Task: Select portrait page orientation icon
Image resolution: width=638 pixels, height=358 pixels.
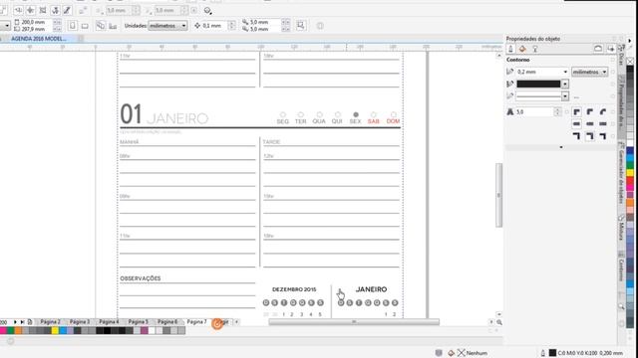Action: point(73,26)
